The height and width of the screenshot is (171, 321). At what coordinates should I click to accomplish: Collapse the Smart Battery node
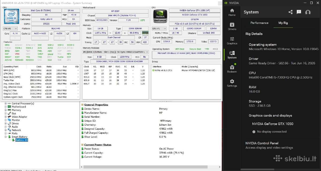pyautogui.click(x=6, y=137)
